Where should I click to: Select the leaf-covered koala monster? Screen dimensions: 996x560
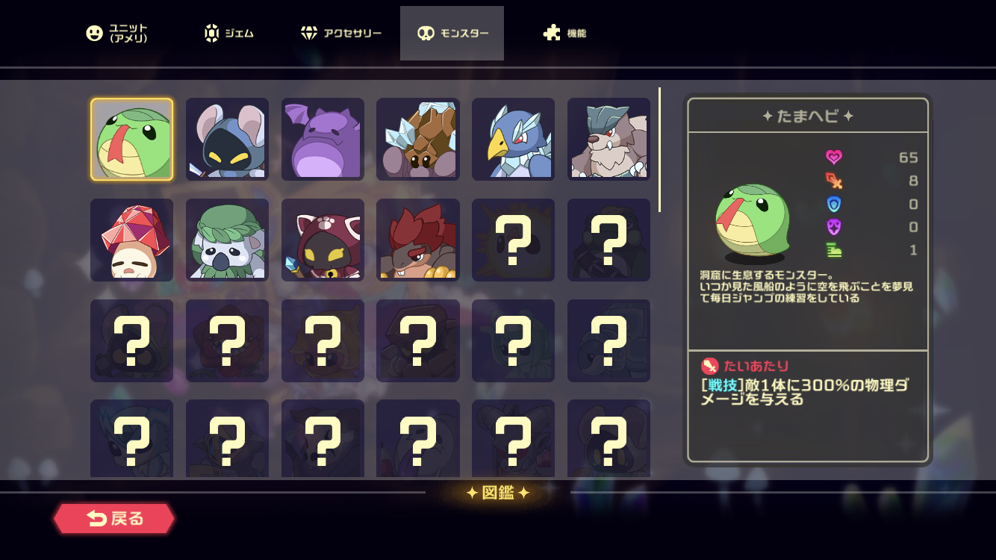[227, 240]
